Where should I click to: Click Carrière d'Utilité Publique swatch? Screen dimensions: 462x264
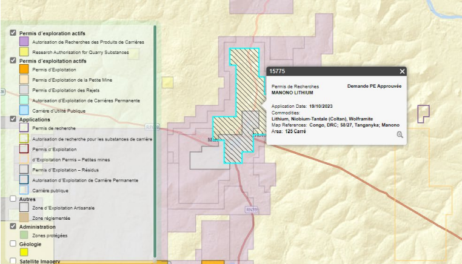[24, 110]
